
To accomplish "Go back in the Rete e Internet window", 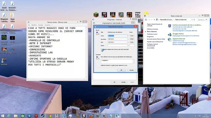I will [x=146, y=20].
